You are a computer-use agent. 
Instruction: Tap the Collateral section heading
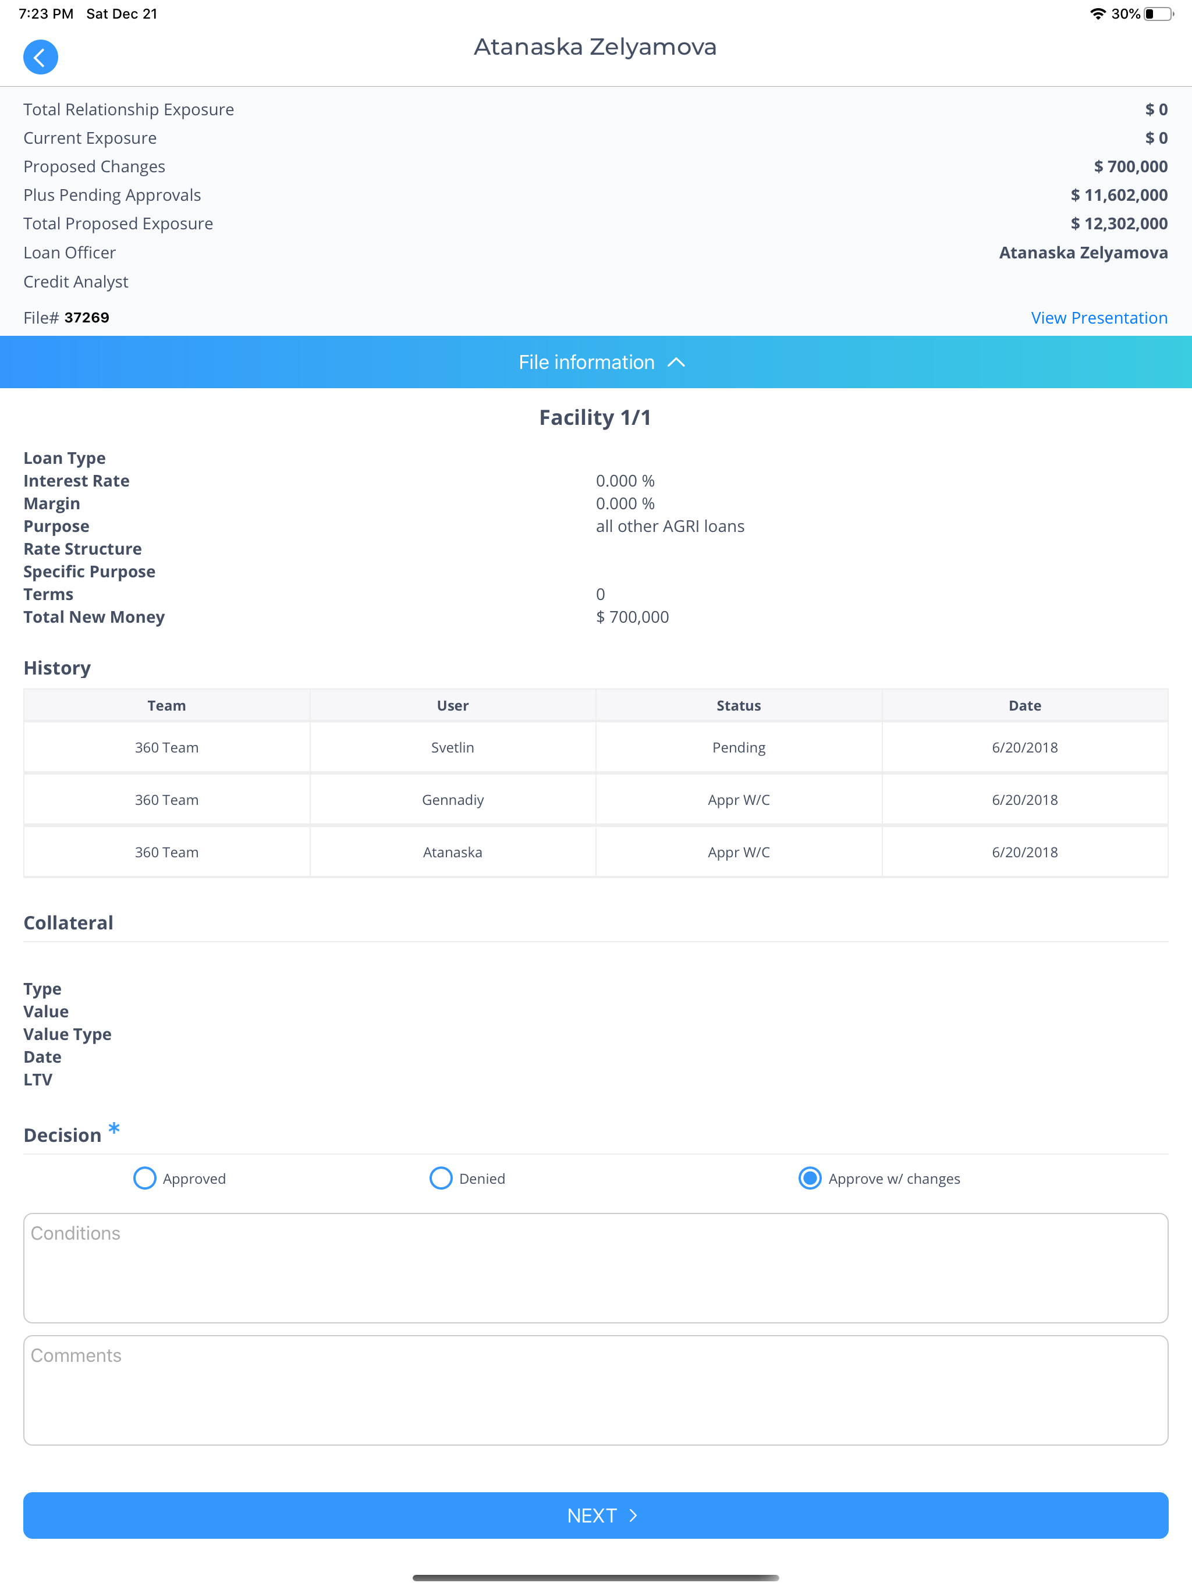(x=68, y=923)
